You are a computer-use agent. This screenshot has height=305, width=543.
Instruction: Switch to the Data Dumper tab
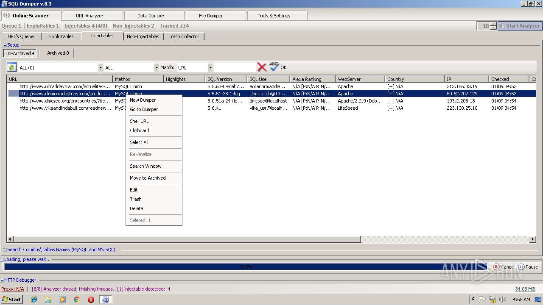[151, 16]
